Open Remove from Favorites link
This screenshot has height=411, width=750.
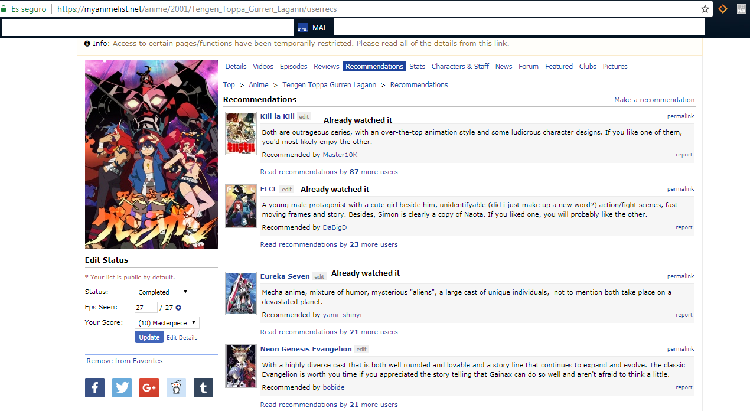pos(125,361)
